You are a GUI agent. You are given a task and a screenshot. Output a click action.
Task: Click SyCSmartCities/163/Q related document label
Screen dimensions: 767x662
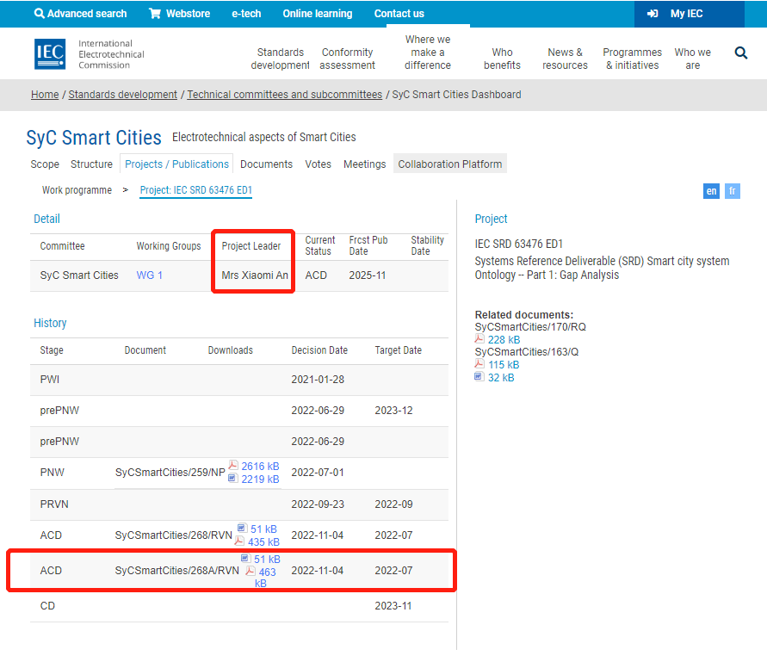526,352
